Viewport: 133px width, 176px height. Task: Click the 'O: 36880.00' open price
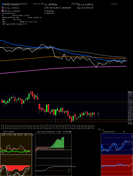(65, 8)
